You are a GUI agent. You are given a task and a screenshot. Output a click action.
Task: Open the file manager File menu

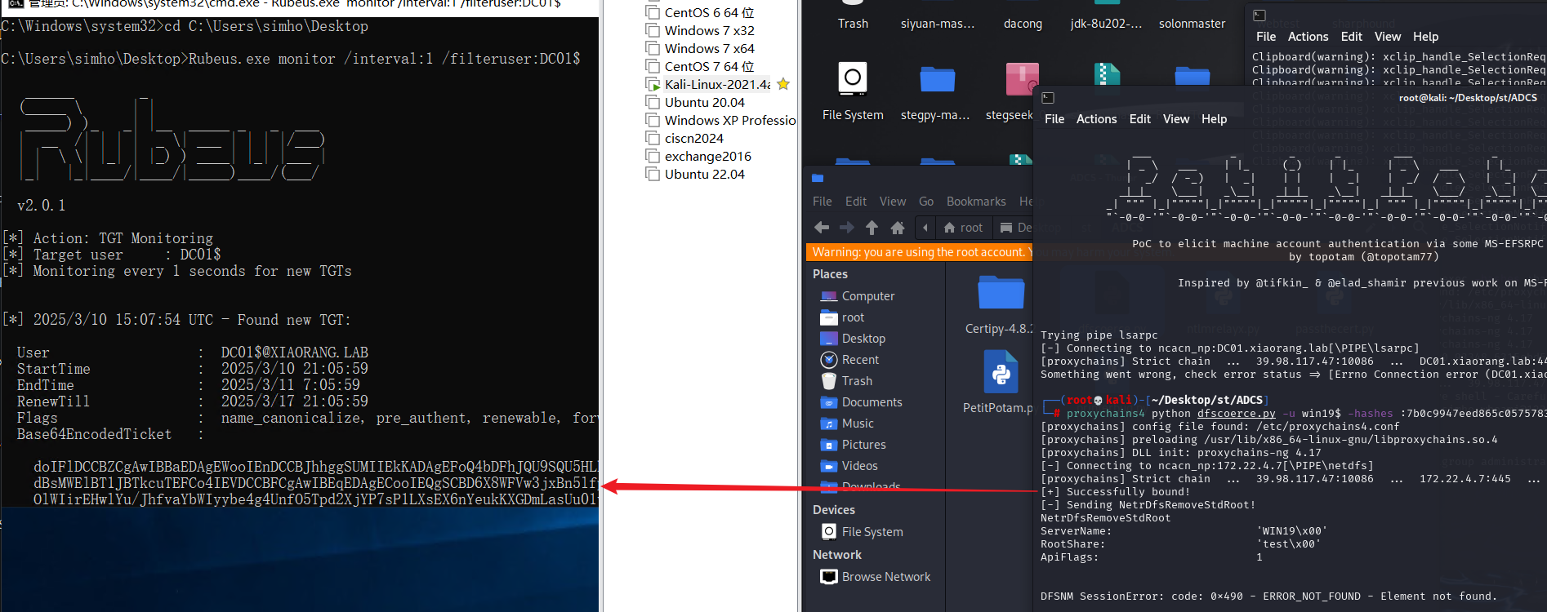pos(823,202)
